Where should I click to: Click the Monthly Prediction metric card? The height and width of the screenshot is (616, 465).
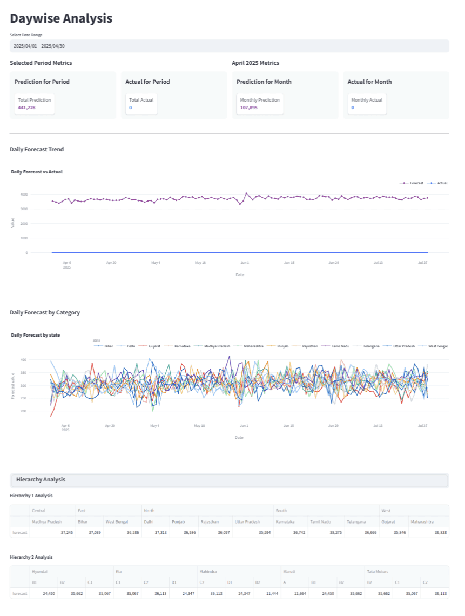[260, 104]
